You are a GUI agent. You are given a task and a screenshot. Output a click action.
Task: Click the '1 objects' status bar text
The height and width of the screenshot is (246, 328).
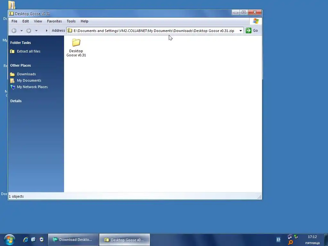point(16,196)
